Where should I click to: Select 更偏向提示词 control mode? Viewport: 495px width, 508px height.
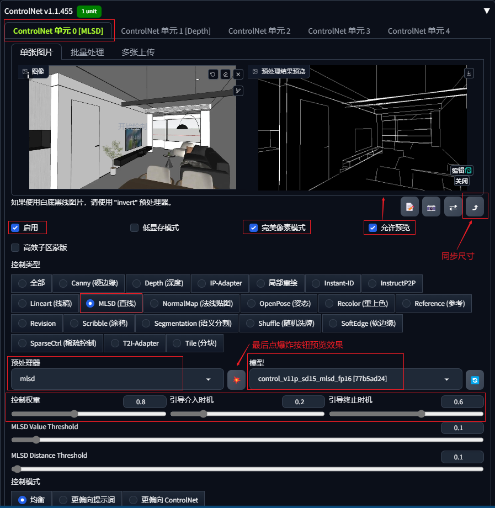87,500
